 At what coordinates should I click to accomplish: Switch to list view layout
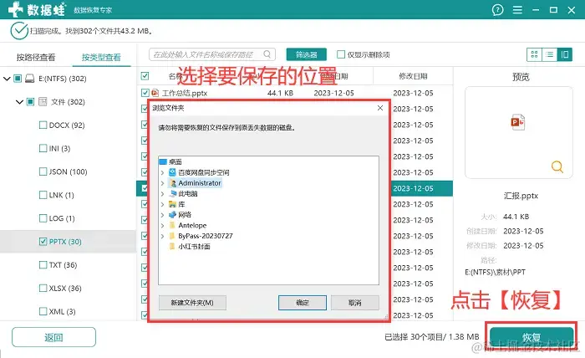tap(550, 54)
